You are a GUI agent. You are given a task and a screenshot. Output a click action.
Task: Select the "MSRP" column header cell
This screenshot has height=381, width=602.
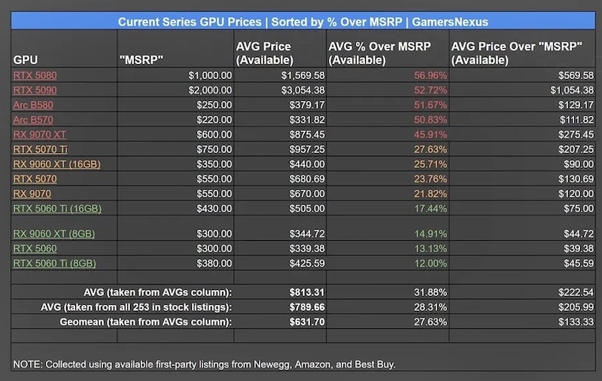143,58
